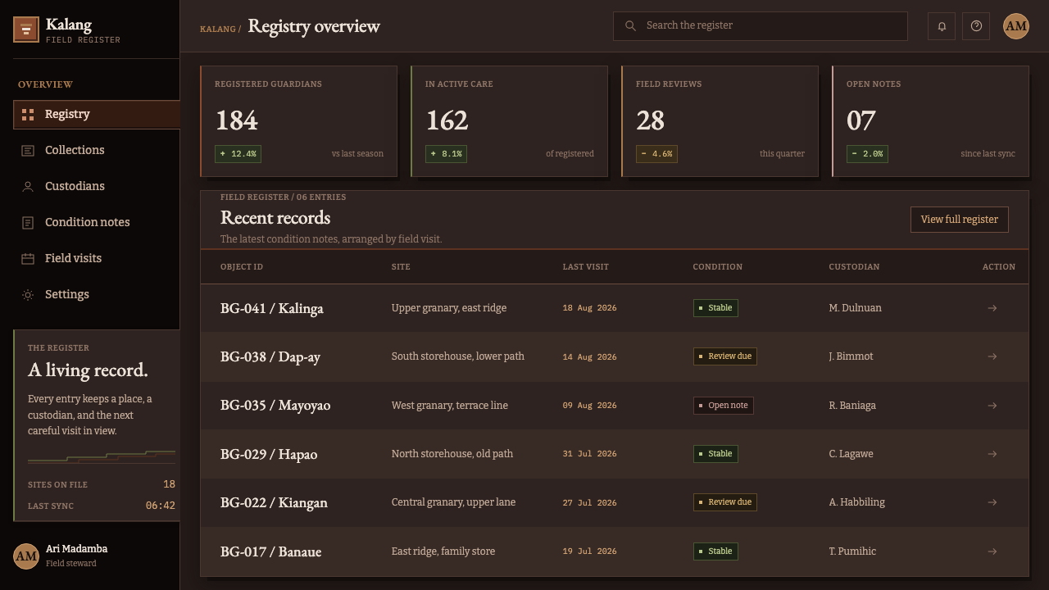Screen dimensions: 1049x590
Task: Open notifications bell icon
Action: point(942,26)
